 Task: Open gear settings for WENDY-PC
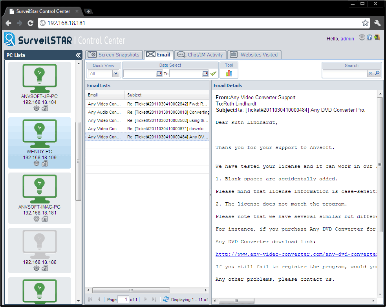pos(37,163)
